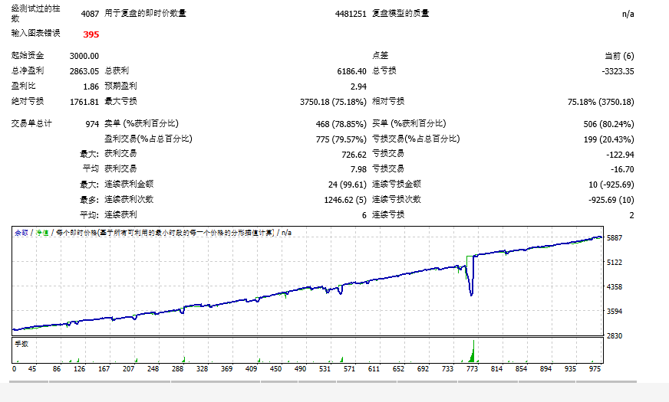This screenshot has width=669, height=402.
Task: Select the 4358 y-axis label
Action: point(615,286)
